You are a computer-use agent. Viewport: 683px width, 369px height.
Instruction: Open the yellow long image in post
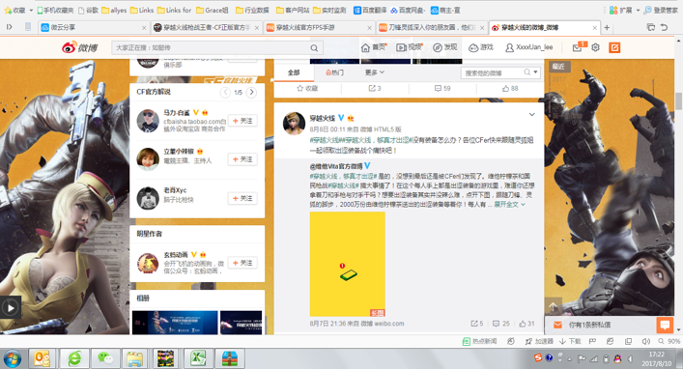click(x=347, y=264)
